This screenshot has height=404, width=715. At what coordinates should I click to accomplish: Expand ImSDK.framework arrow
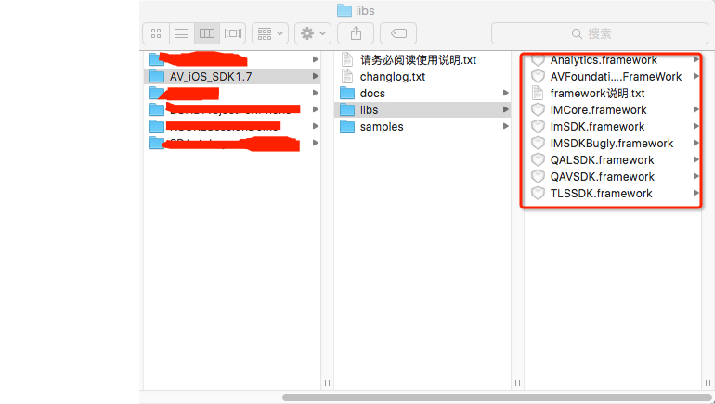pos(696,126)
